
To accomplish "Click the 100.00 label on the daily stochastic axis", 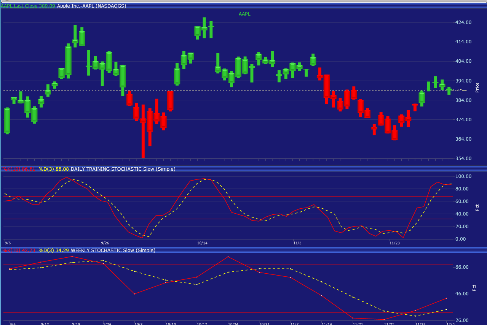I will click(x=463, y=176).
